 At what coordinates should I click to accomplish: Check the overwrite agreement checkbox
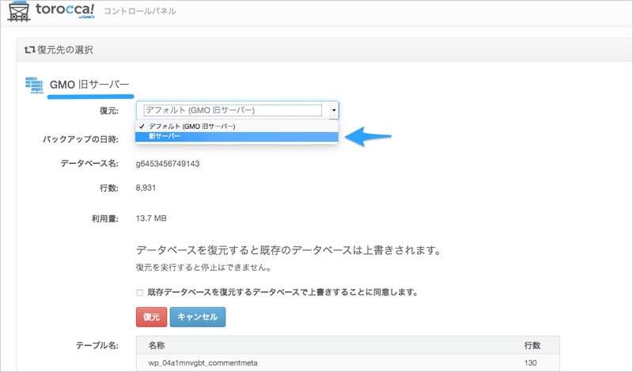(x=140, y=292)
